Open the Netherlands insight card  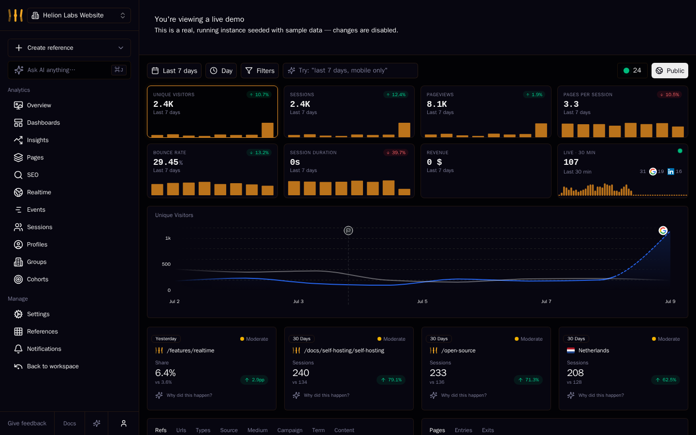coord(623,368)
